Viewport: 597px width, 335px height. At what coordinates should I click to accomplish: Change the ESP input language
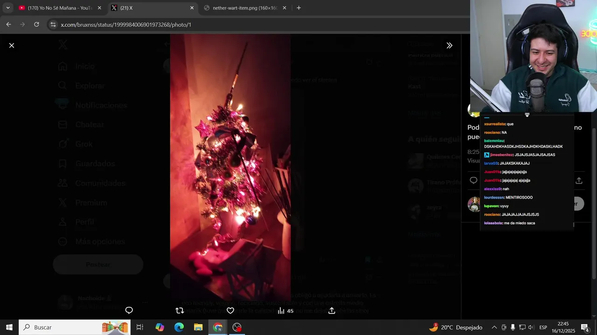pos(543,327)
